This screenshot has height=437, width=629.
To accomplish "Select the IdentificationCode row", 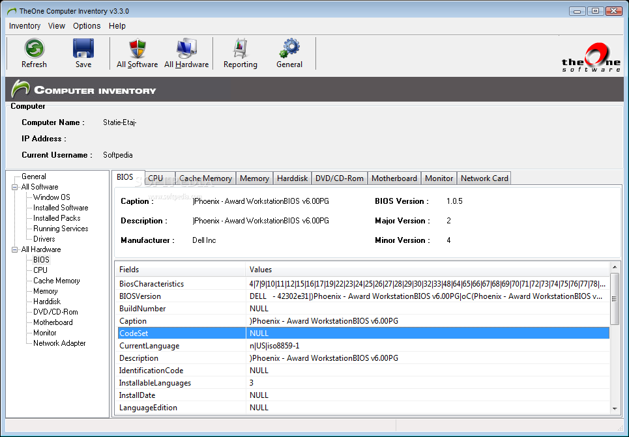I will [362, 371].
